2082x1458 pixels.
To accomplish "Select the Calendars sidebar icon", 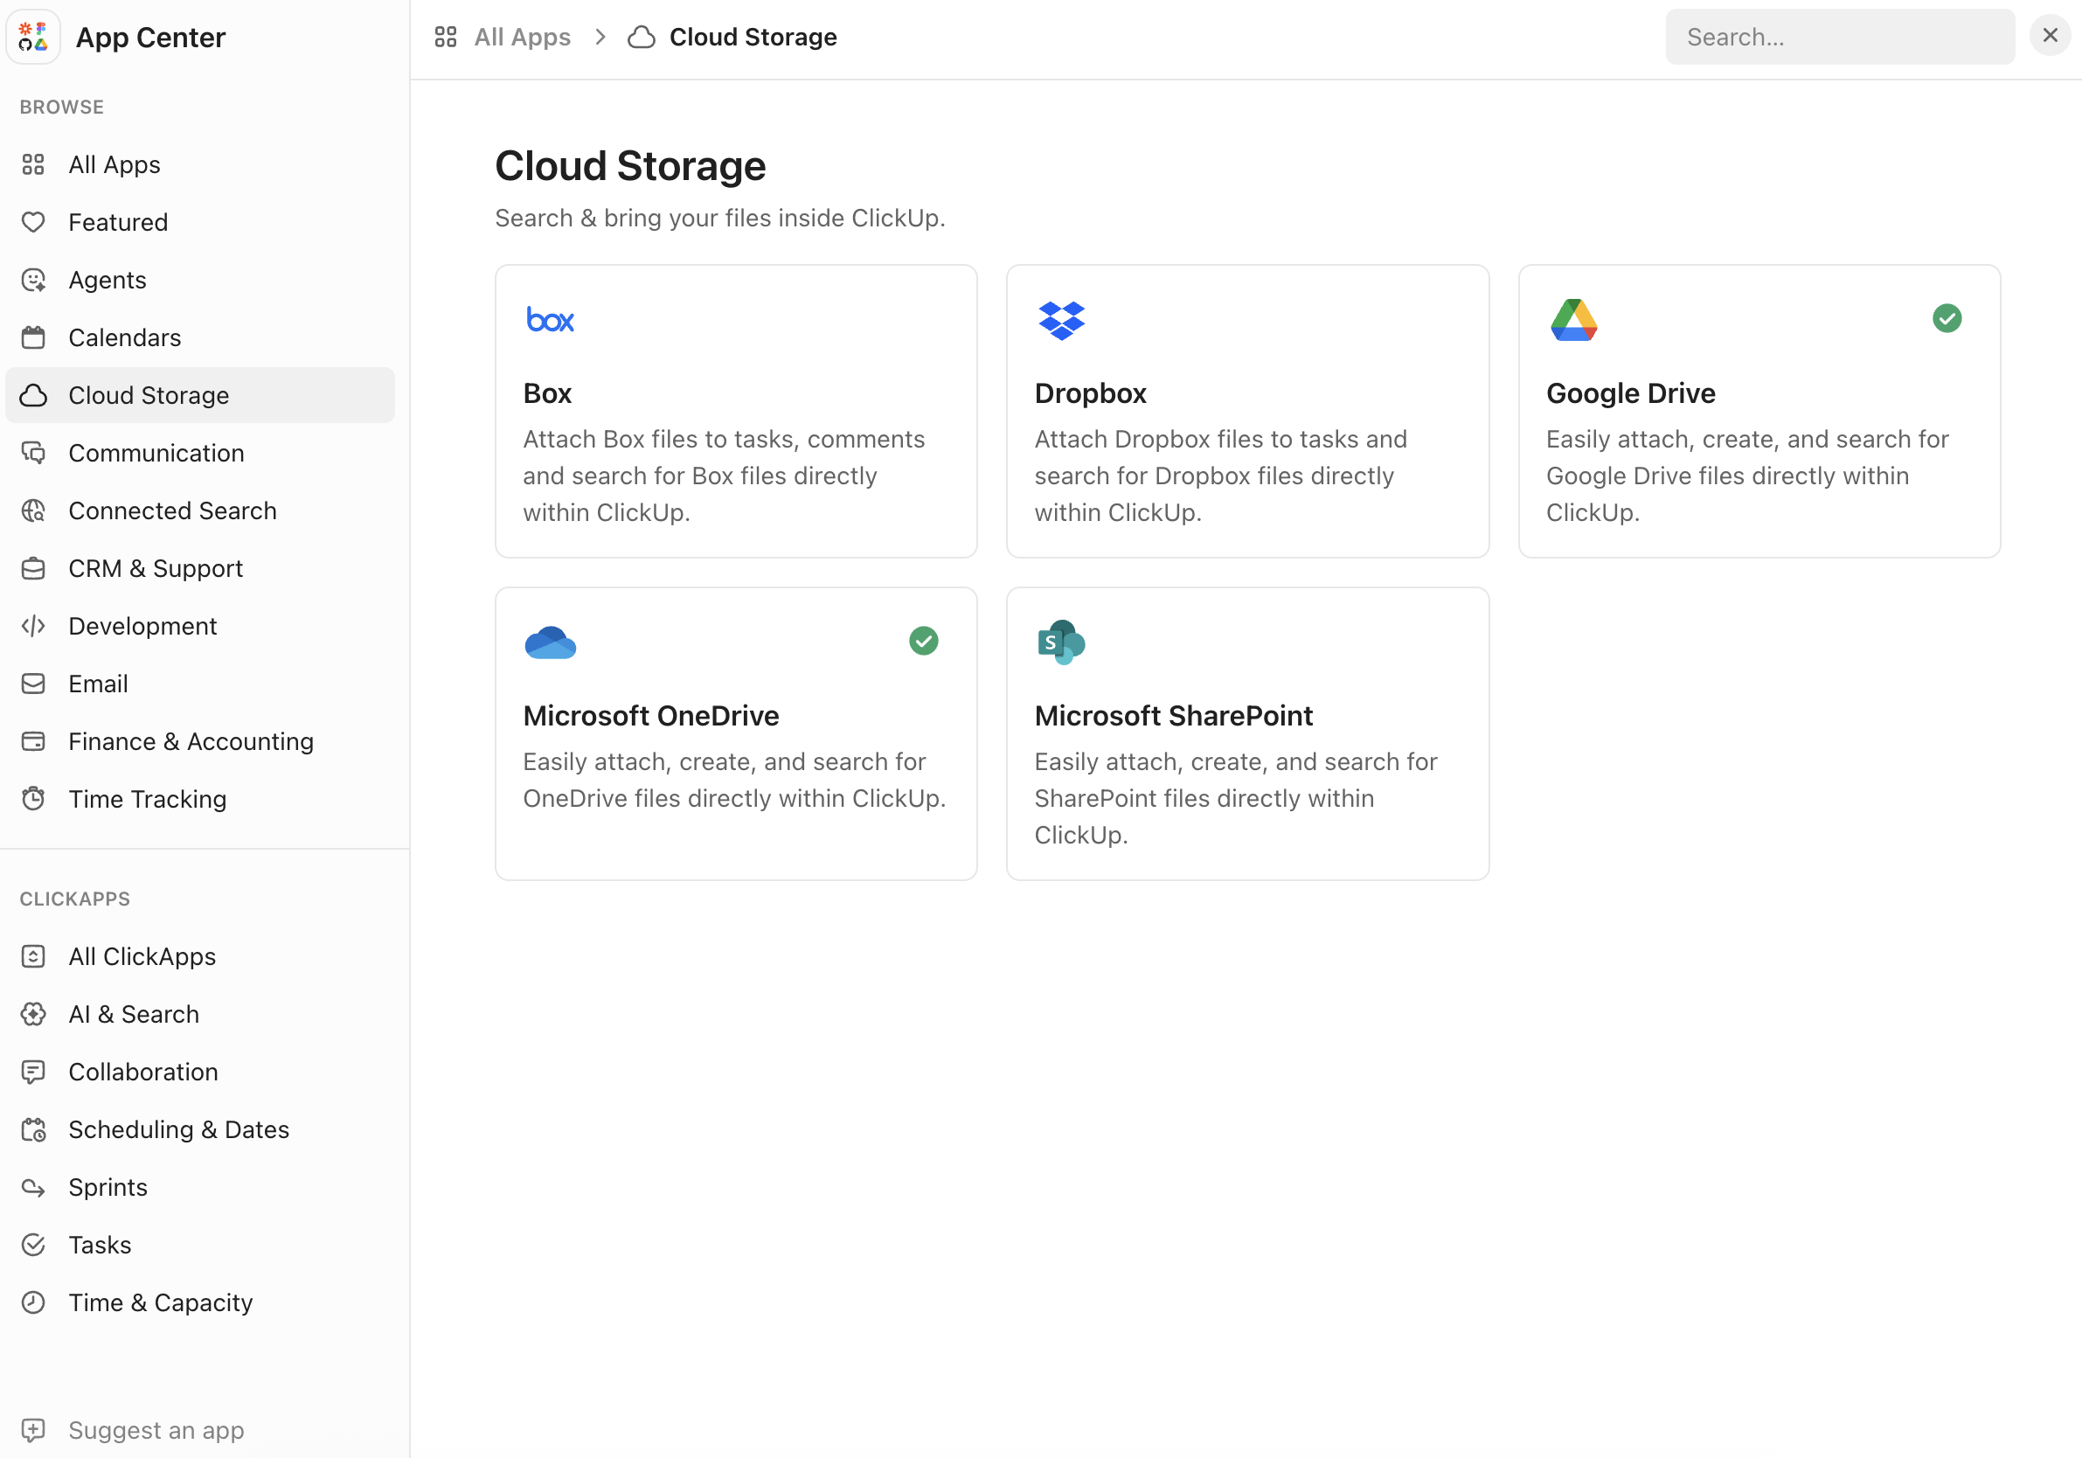I will coord(33,337).
